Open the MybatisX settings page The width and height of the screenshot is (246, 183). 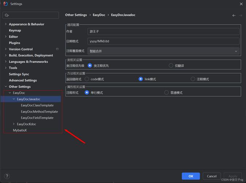coord(20,130)
